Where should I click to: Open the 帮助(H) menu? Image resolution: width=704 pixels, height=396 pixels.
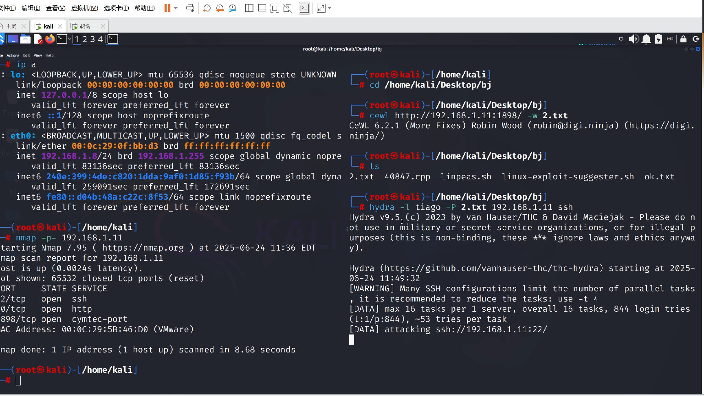(145, 8)
